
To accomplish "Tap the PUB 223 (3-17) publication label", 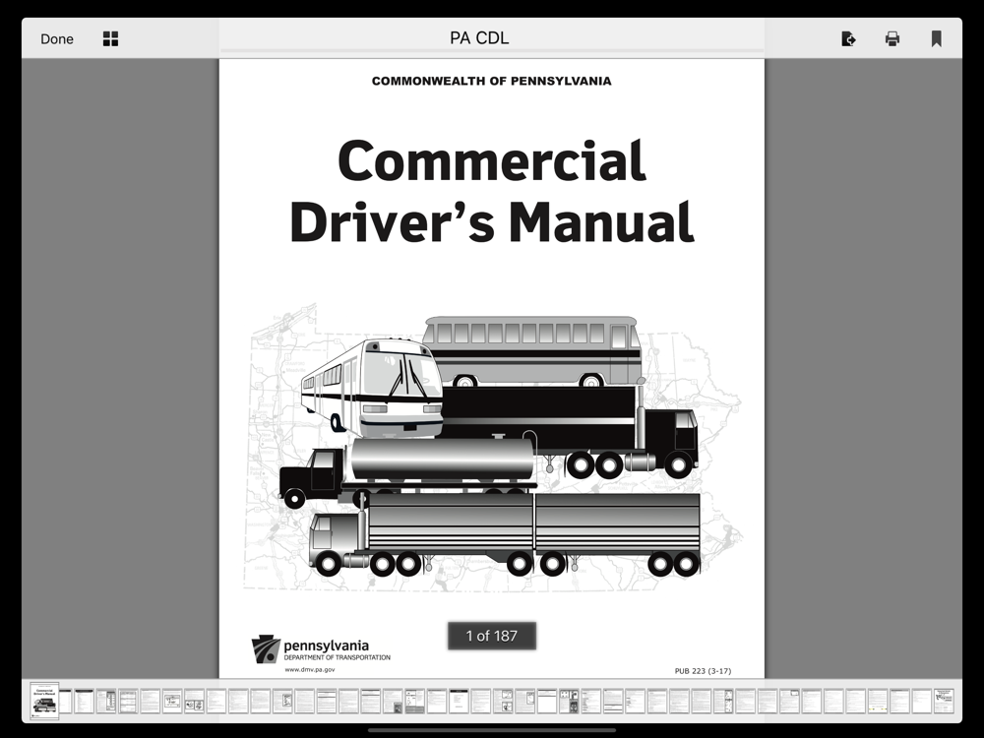I will tap(703, 671).
